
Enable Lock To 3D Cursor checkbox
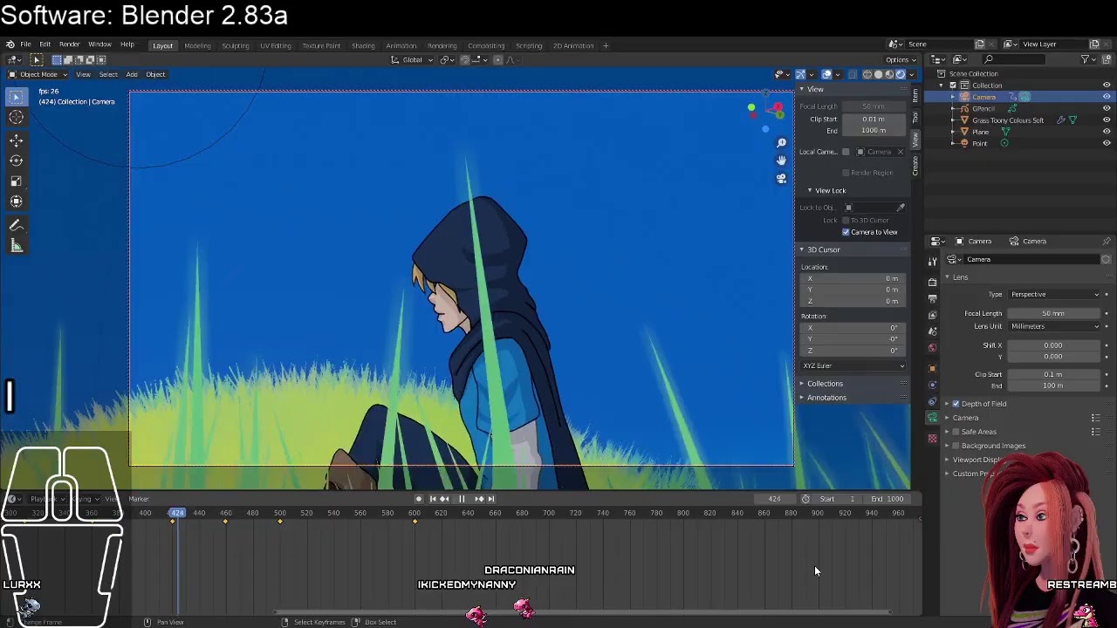846,220
